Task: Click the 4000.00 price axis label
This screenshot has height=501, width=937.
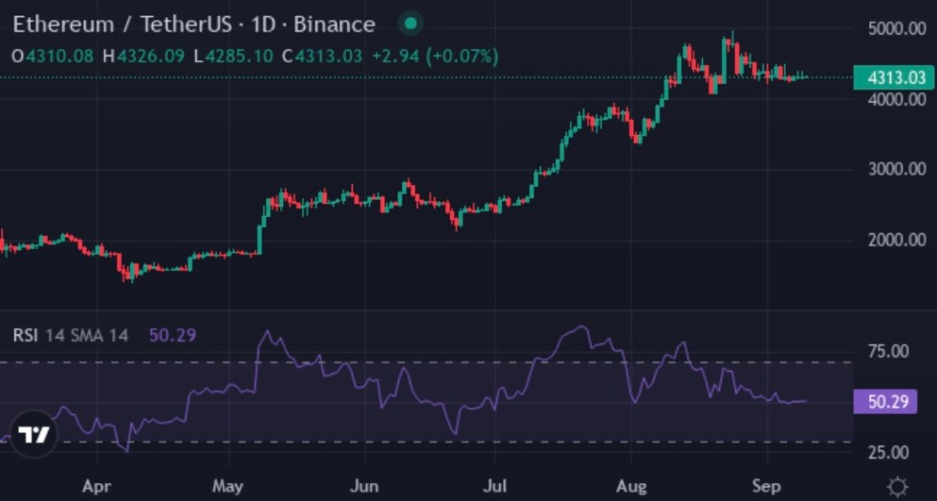Action: coord(897,98)
